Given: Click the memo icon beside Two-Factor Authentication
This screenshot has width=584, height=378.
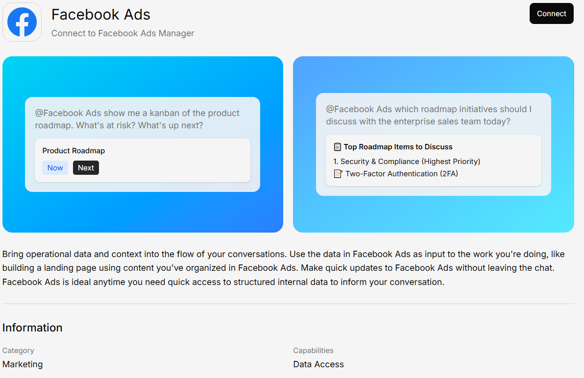Looking at the screenshot, I should [338, 174].
